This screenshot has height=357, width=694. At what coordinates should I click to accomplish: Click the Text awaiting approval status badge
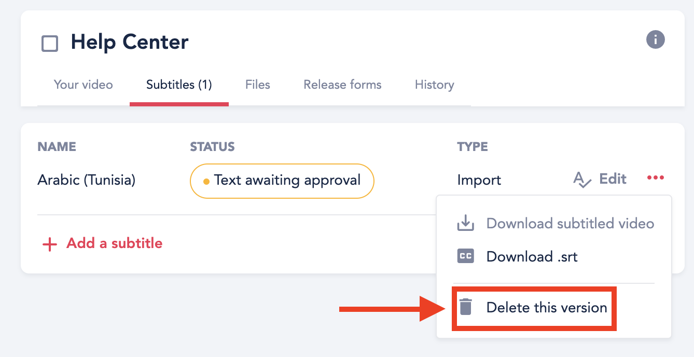[282, 181]
